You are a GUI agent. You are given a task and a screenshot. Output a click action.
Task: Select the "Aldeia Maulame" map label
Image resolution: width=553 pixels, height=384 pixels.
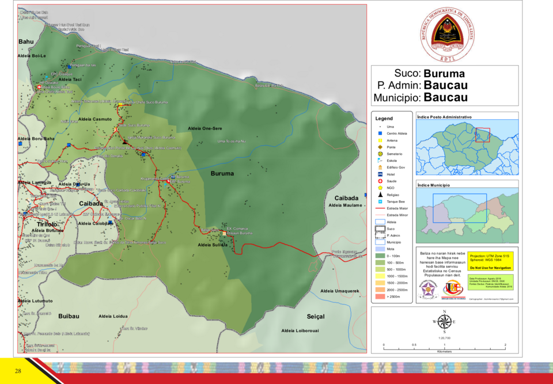coord(345,205)
